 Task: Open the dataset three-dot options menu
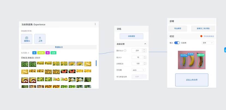95,24
